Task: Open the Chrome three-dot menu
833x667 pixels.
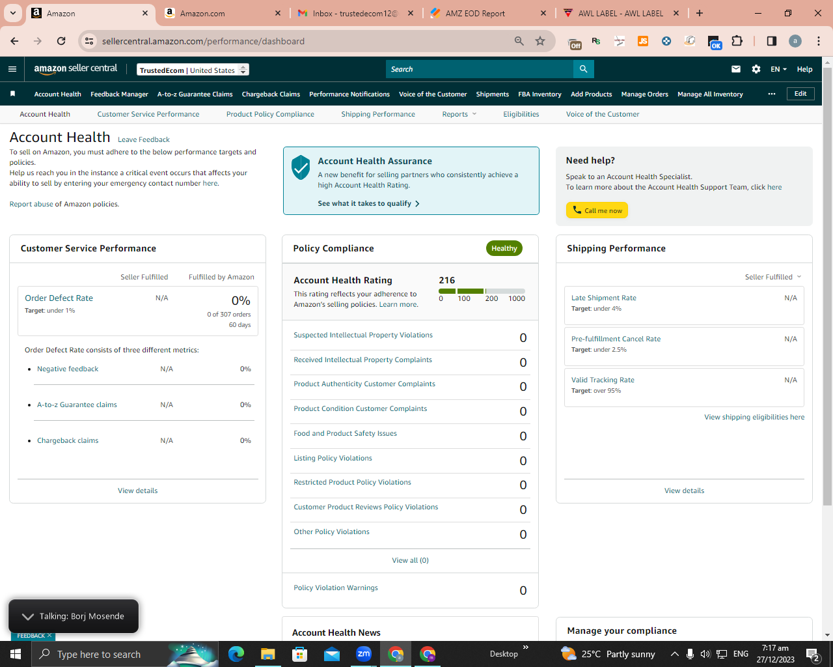Action: (x=819, y=41)
